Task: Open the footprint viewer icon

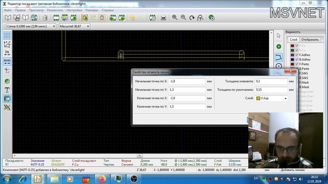Action: [34, 18]
